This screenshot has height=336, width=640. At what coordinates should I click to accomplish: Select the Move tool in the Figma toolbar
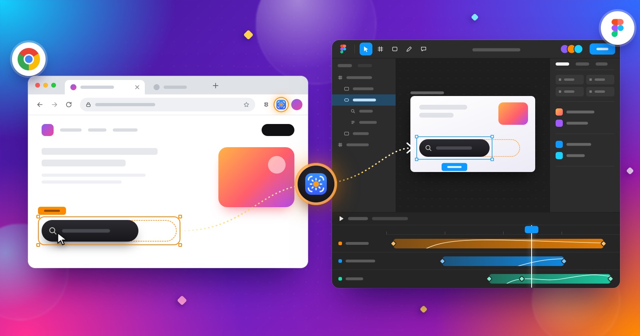pyautogui.click(x=366, y=49)
